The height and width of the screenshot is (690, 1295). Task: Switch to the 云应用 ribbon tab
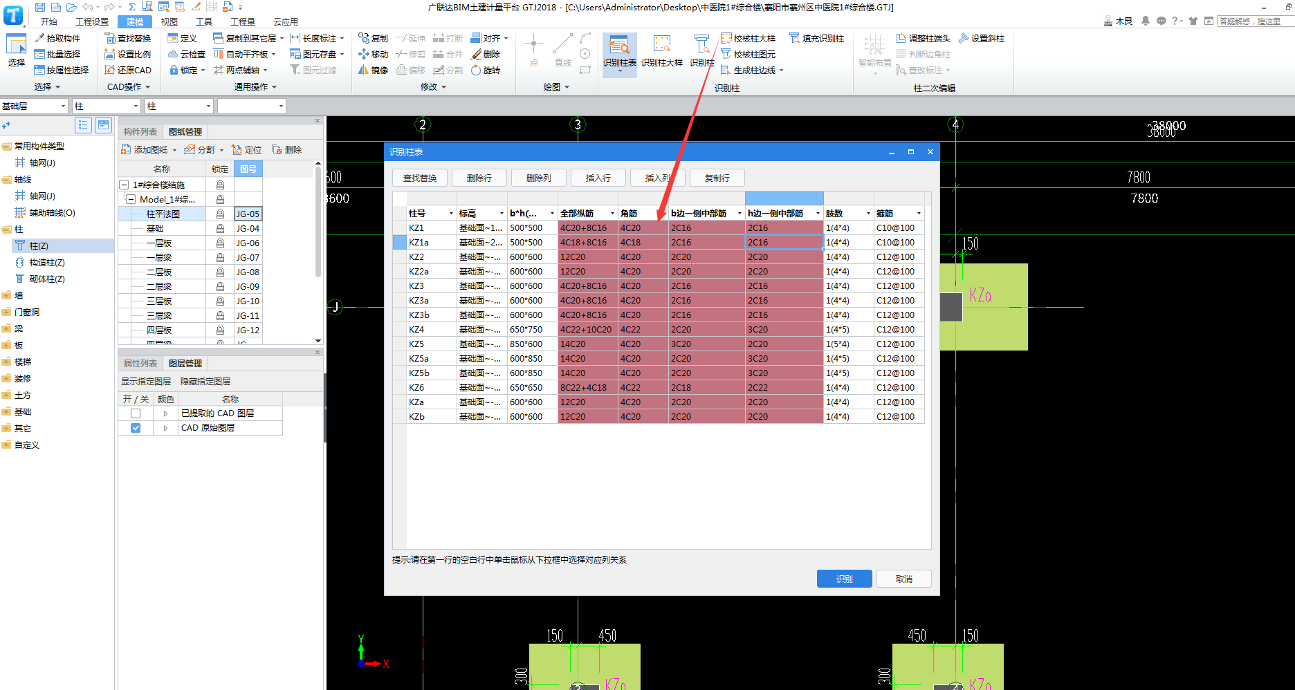(x=286, y=22)
